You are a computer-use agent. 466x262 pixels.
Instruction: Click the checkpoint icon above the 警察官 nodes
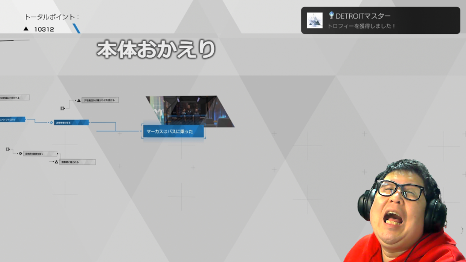click(8, 149)
